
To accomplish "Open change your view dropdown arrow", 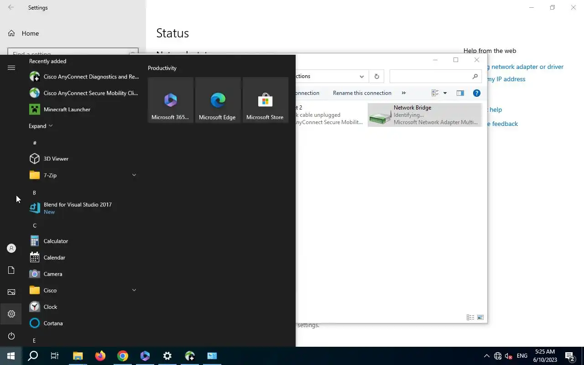I will (x=445, y=93).
